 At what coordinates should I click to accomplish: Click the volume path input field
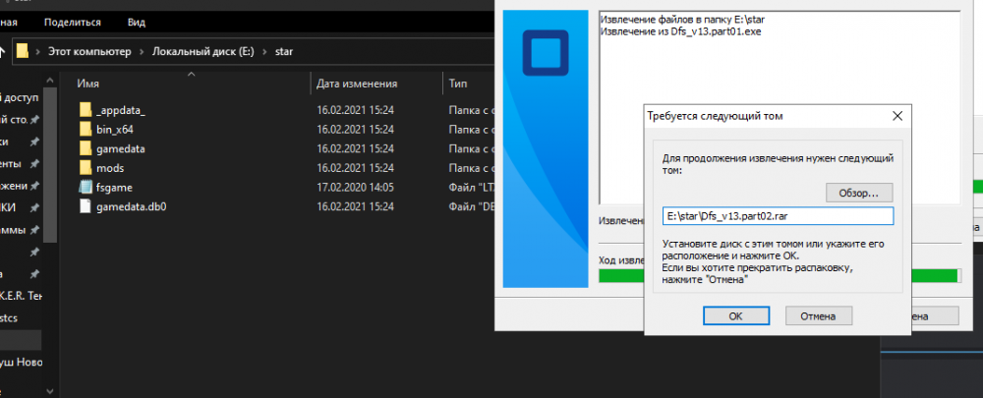[x=778, y=216]
